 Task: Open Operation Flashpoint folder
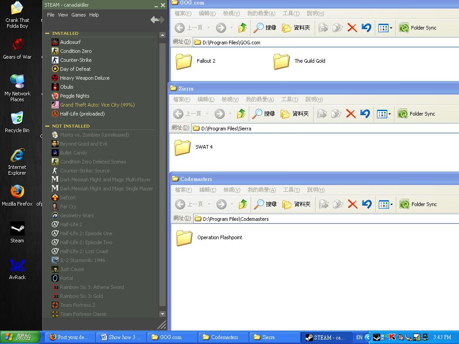(209, 237)
